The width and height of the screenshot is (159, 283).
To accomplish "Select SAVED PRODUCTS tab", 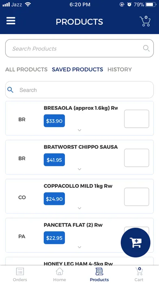I will pos(77,70).
